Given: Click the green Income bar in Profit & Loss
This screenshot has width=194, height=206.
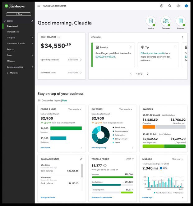Looking at the screenshot, I should pyautogui.click(x=66, y=128).
